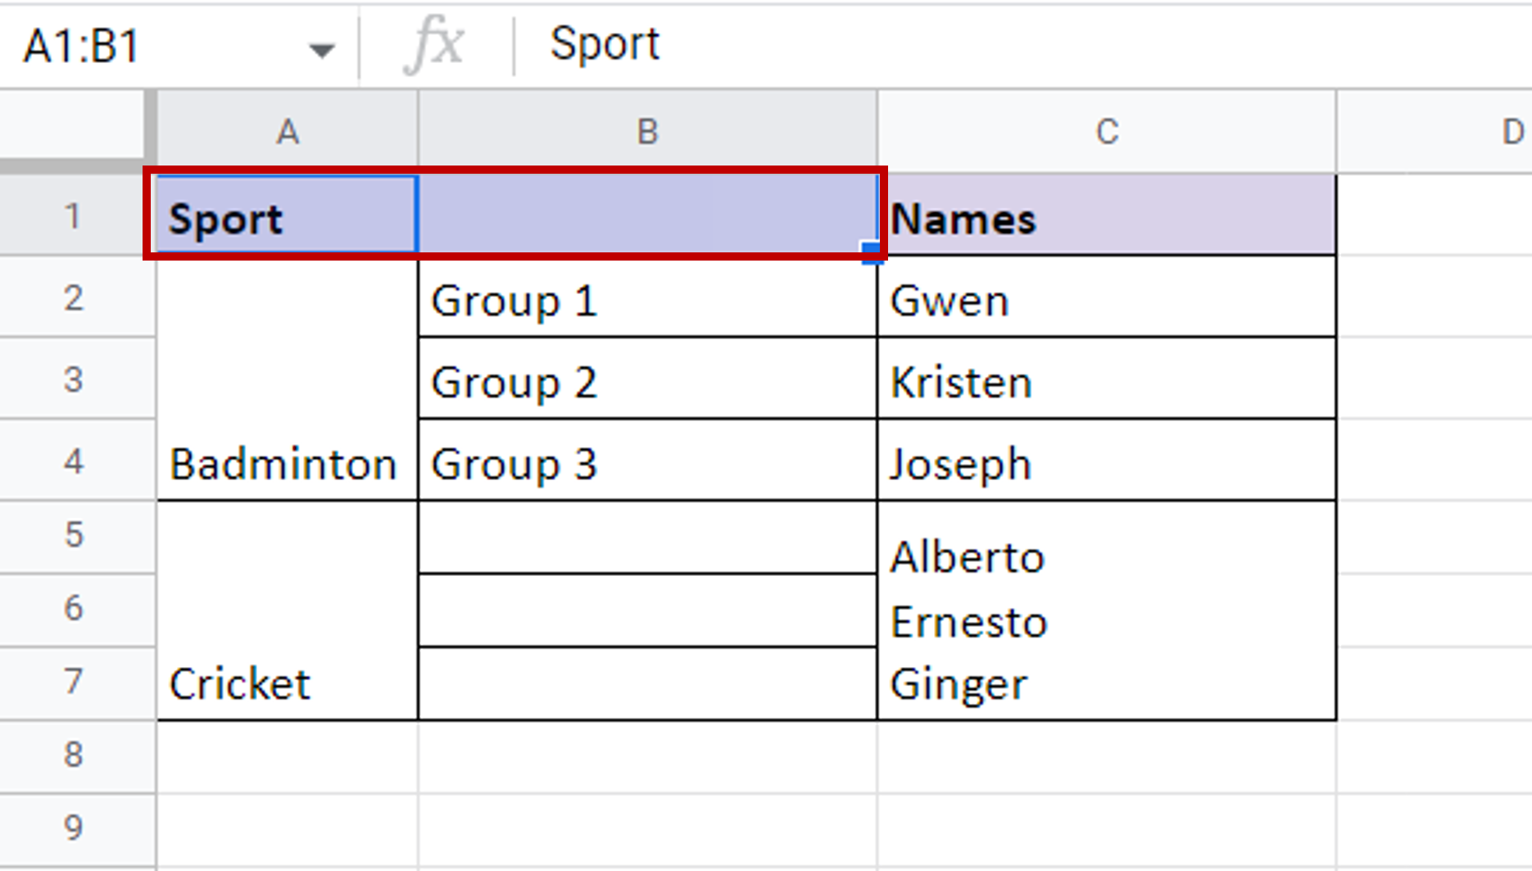Click the fx formula icon
The height and width of the screenshot is (871, 1532).
click(434, 43)
